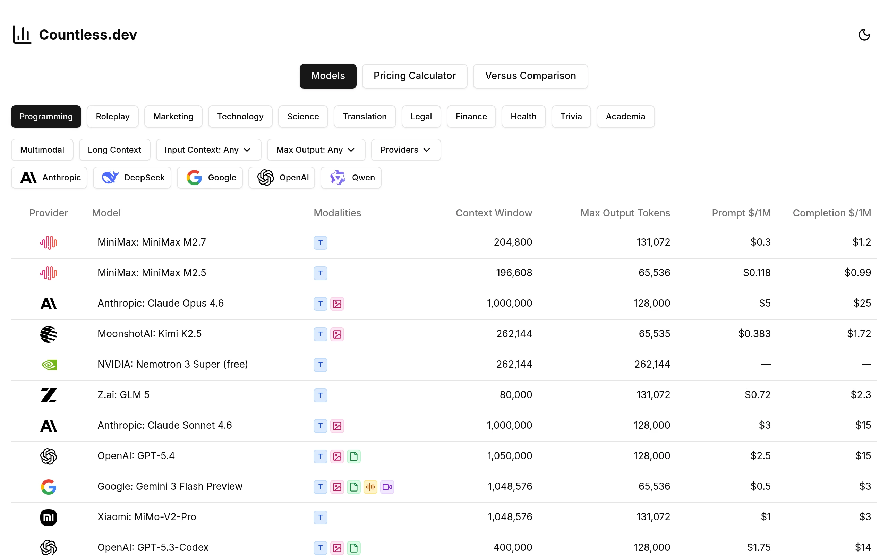Choose the Technology category filter

(x=240, y=116)
